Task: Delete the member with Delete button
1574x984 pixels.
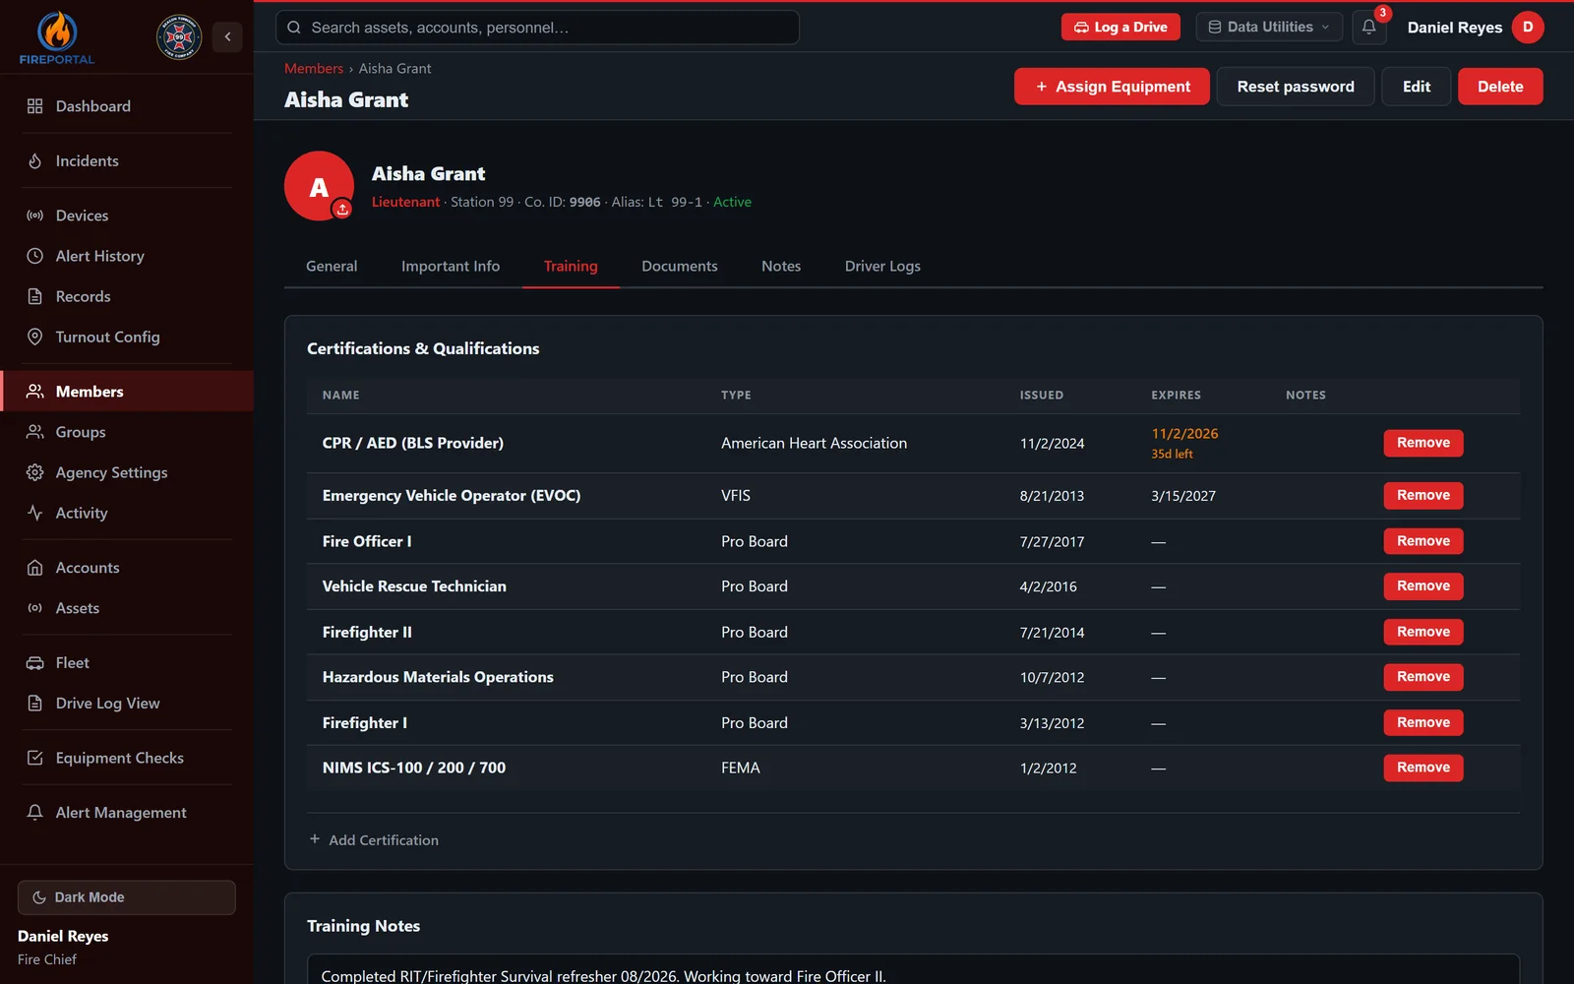Action: click(x=1500, y=87)
